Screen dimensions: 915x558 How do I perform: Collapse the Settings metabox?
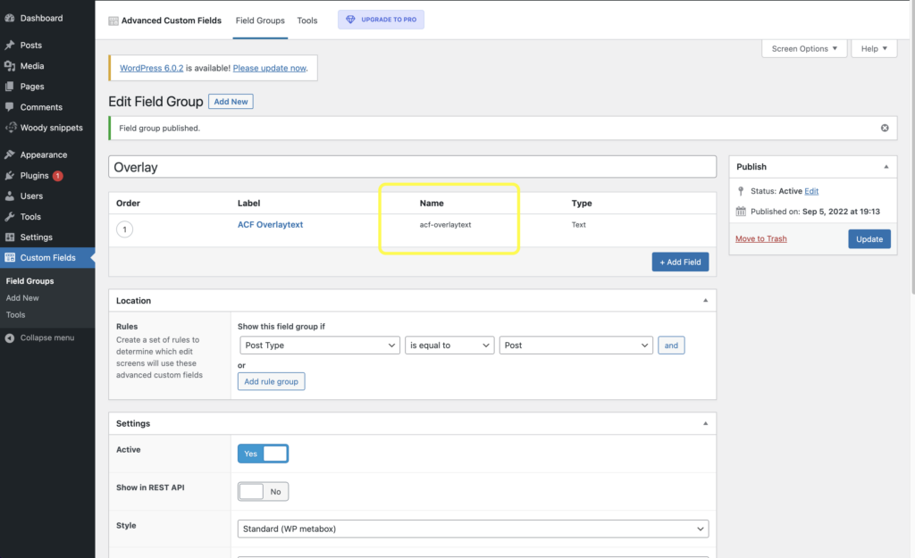pyautogui.click(x=706, y=423)
